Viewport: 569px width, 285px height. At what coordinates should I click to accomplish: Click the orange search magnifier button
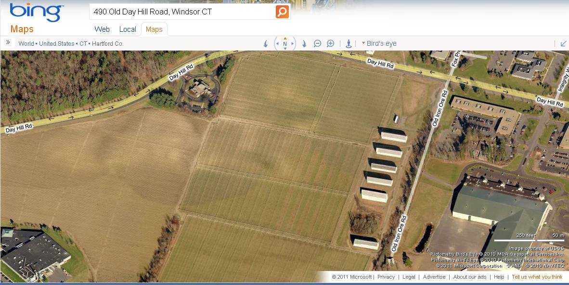click(282, 12)
